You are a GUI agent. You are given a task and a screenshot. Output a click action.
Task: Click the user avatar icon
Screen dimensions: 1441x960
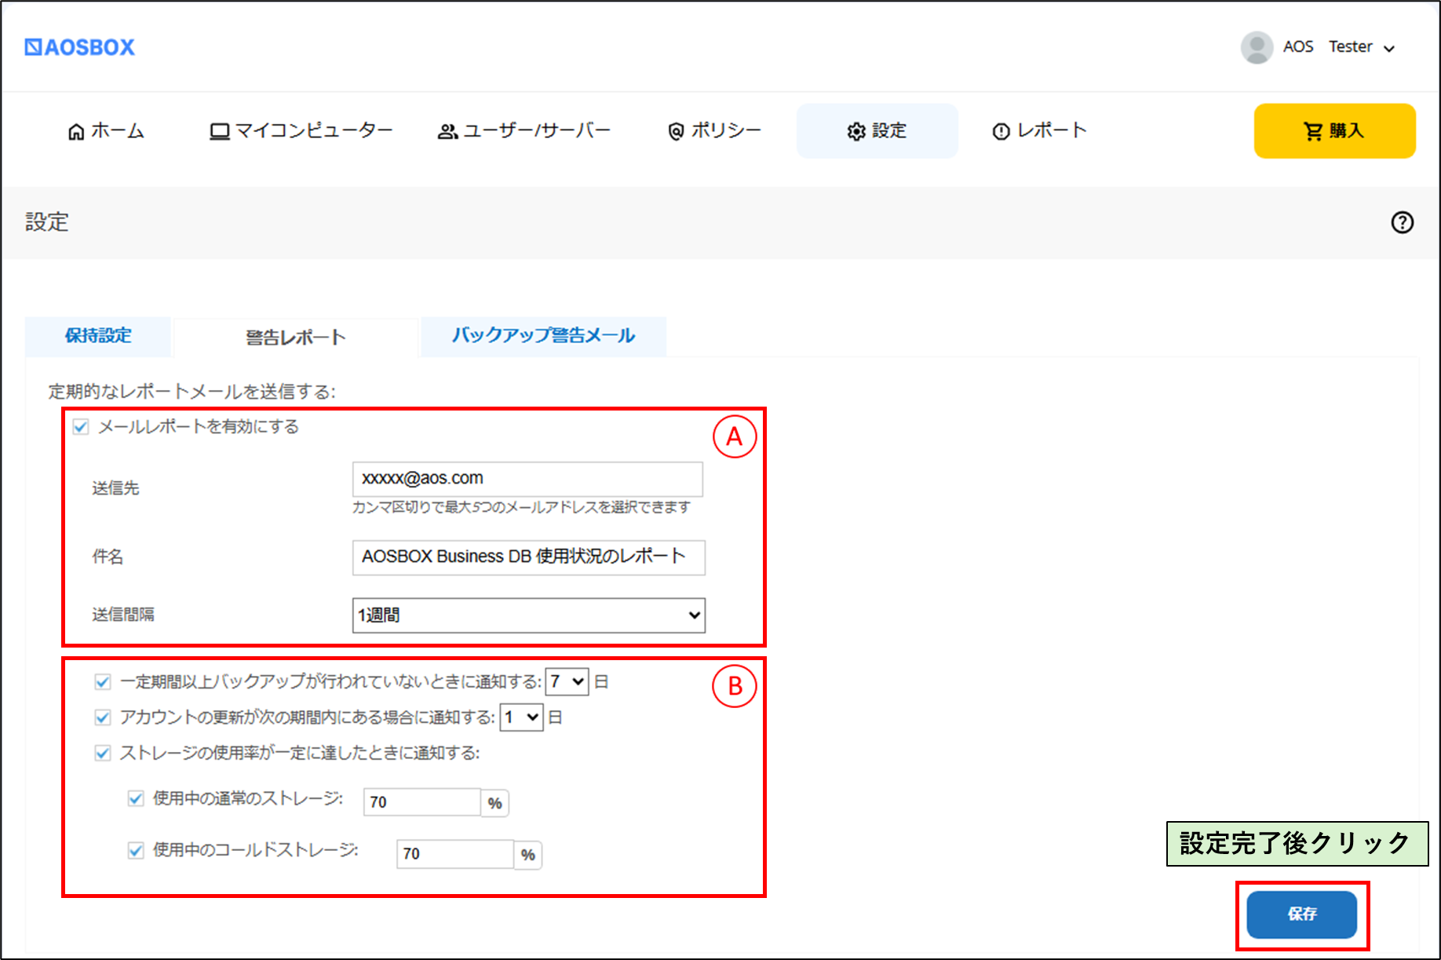pos(1257,47)
